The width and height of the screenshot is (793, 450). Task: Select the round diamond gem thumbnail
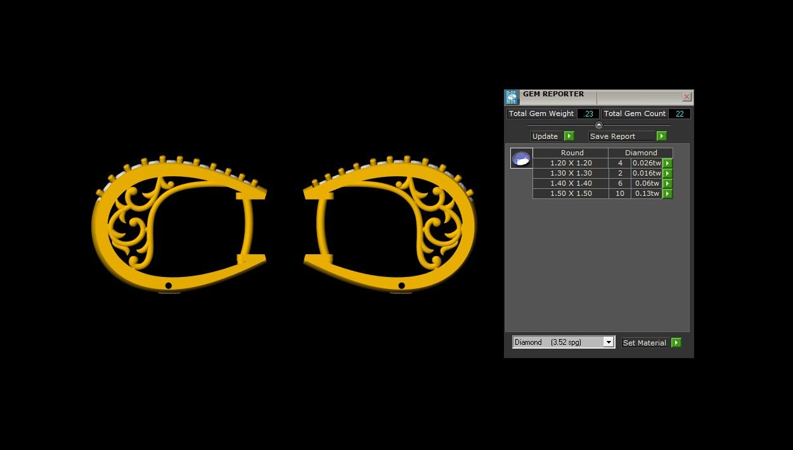(x=522, y=158)
